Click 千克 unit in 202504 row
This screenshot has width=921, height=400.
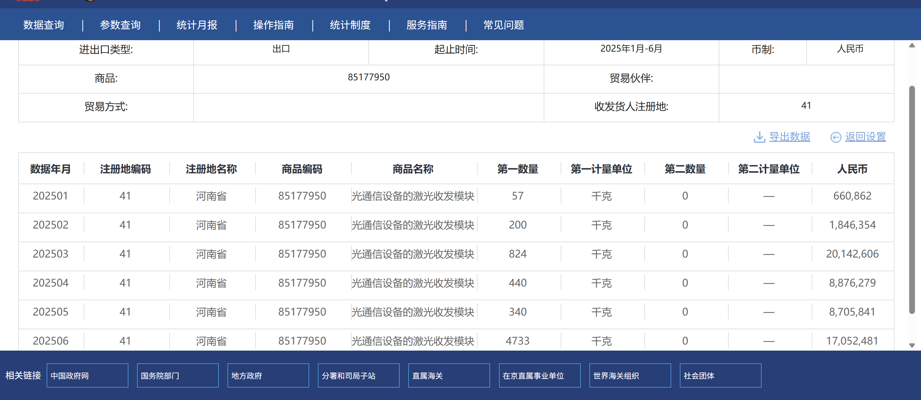click(x=601, y=283)
